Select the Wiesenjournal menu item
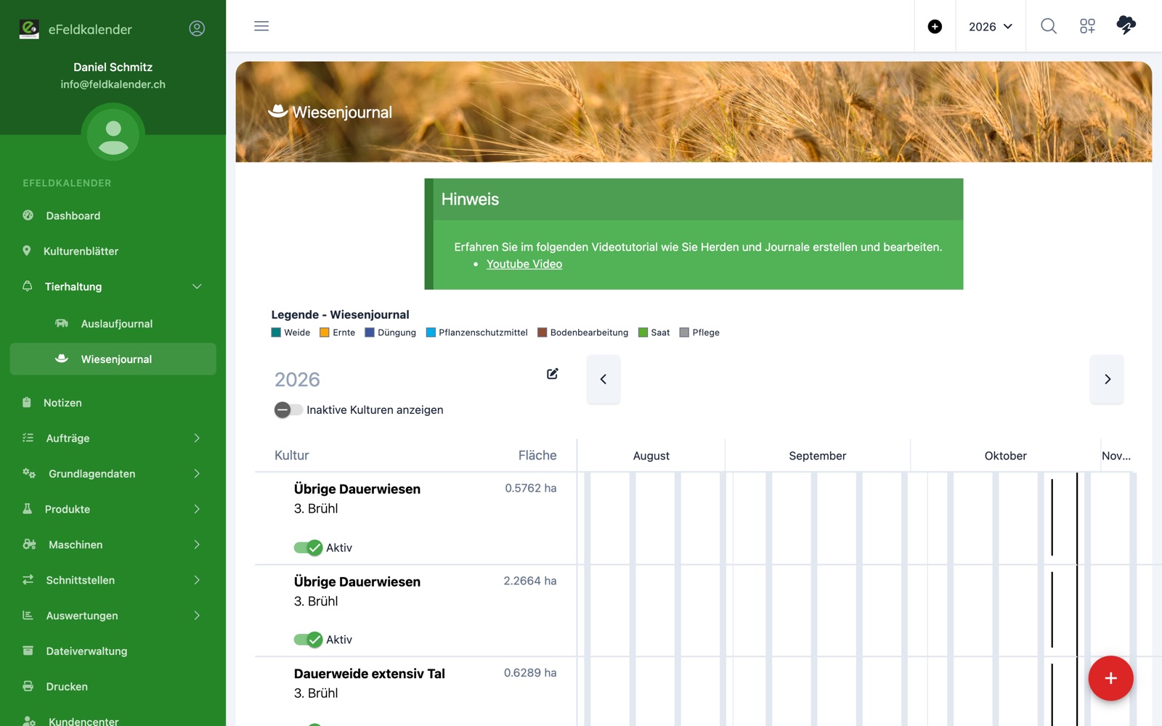 113,359
